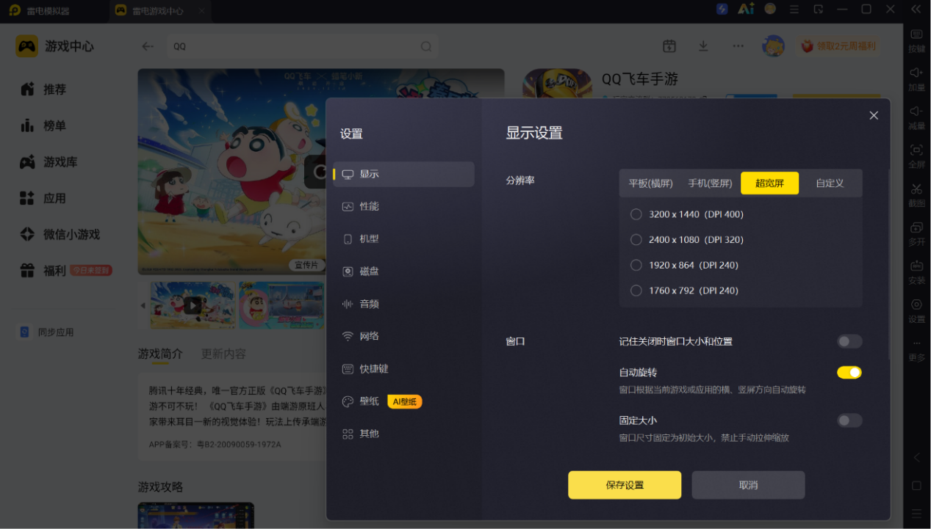Screen dimensions: 931x529
Task: Click 安装 install APK in right toolbar
Action: click(916, 273)
